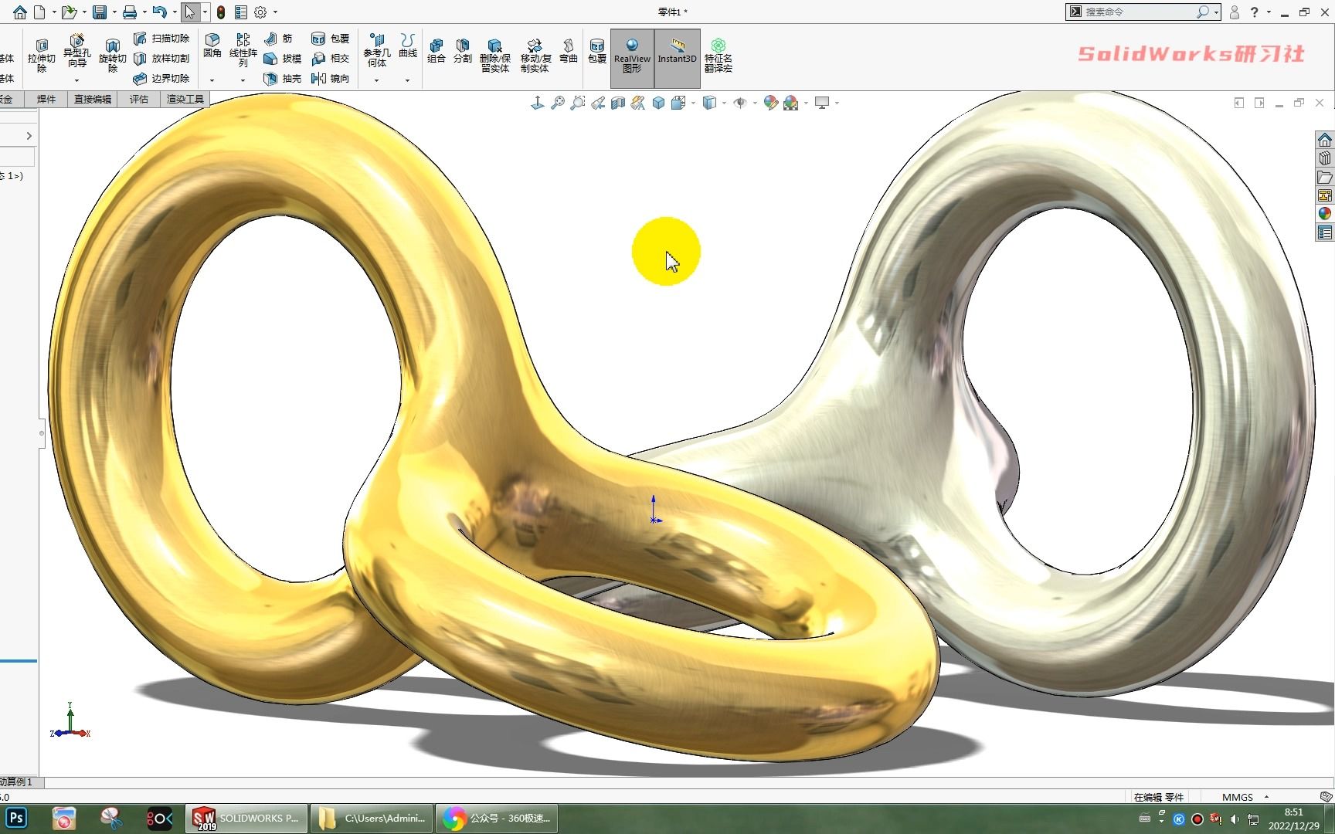Image resolution: width=1335 pixels, height=834 pixels.
Task: Open the MMGS unit system arrow
Action: coord(1266,797)
